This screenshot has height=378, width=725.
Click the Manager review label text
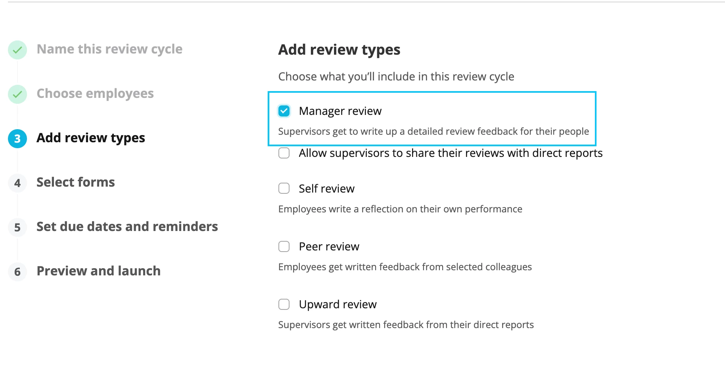340,111
